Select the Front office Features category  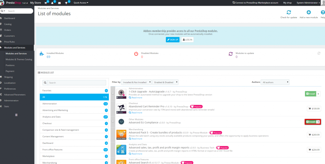point(74,149)
